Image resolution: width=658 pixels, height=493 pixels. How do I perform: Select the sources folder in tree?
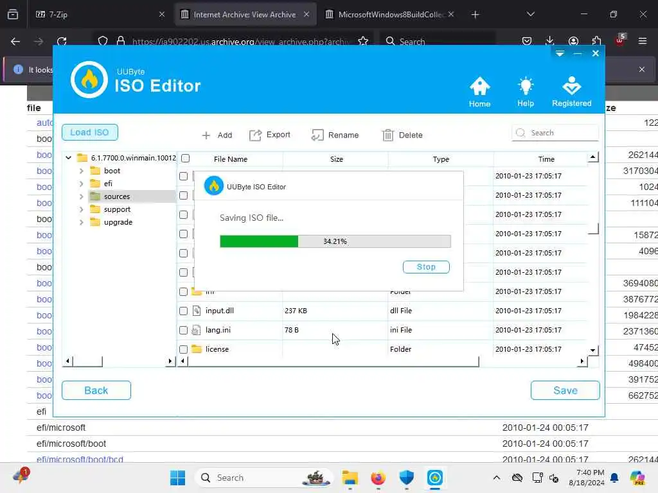click(x=110, y=196)
